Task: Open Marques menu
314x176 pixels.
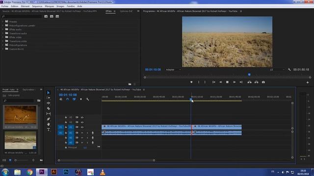Action: point(49,6)
